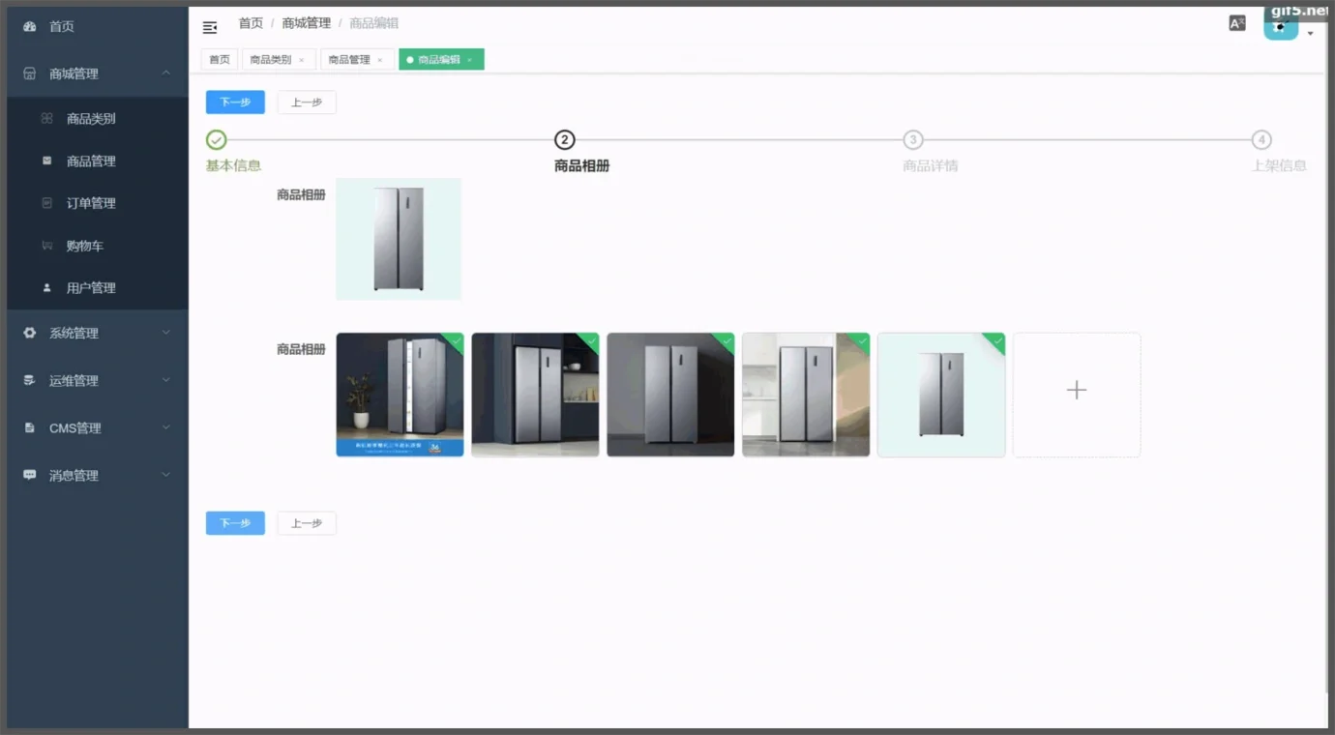Image resolution: width=1335 pixels, height=735 pixels.
Task: Click the sidebar collapse hamburger icon
Action: click(210, 27)
